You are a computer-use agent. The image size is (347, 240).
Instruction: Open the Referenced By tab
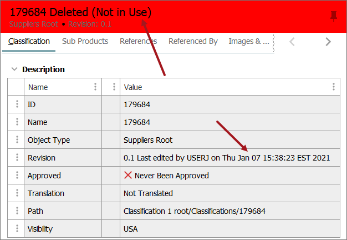point(193,41)
